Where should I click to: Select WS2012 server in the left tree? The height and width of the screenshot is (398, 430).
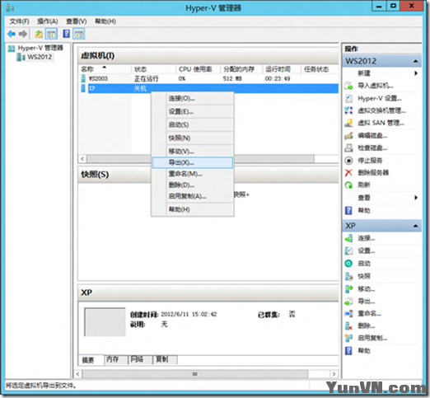tap(40, 57)
